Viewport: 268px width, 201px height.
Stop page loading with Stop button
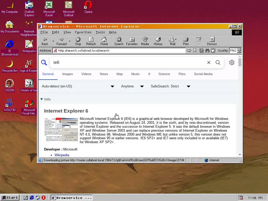pyautogui.click(x=78, y=41)
